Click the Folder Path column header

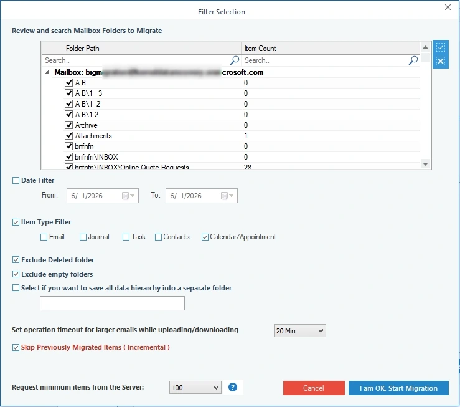click(141, 49)
